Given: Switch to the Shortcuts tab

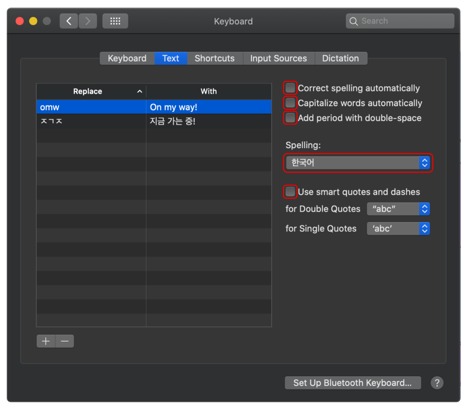Looking at the screenshot, I should [214, 59].
